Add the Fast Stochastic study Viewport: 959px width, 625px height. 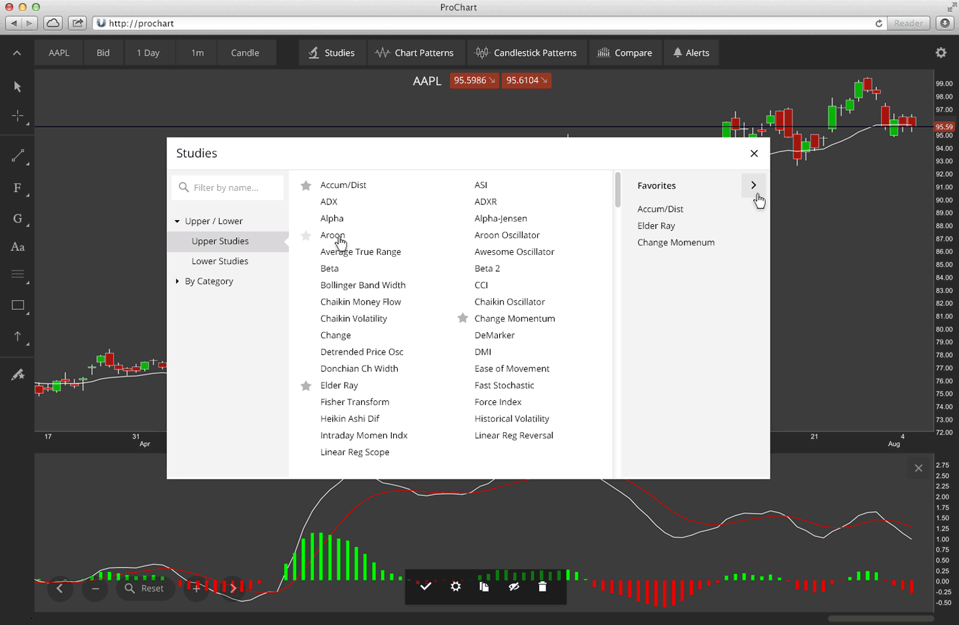[504, 385]
